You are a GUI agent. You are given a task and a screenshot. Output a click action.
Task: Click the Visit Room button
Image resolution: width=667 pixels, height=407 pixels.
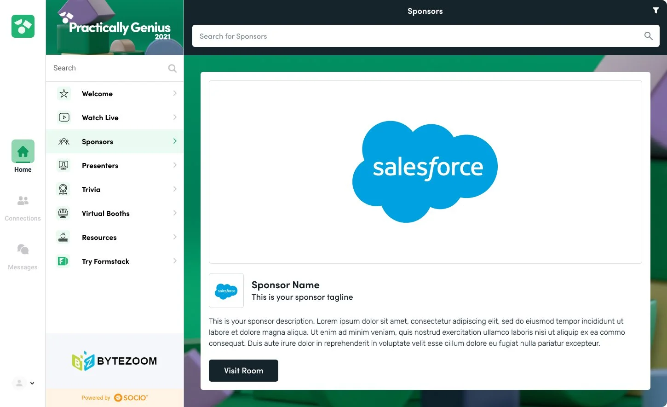click(x=243, y=371)
